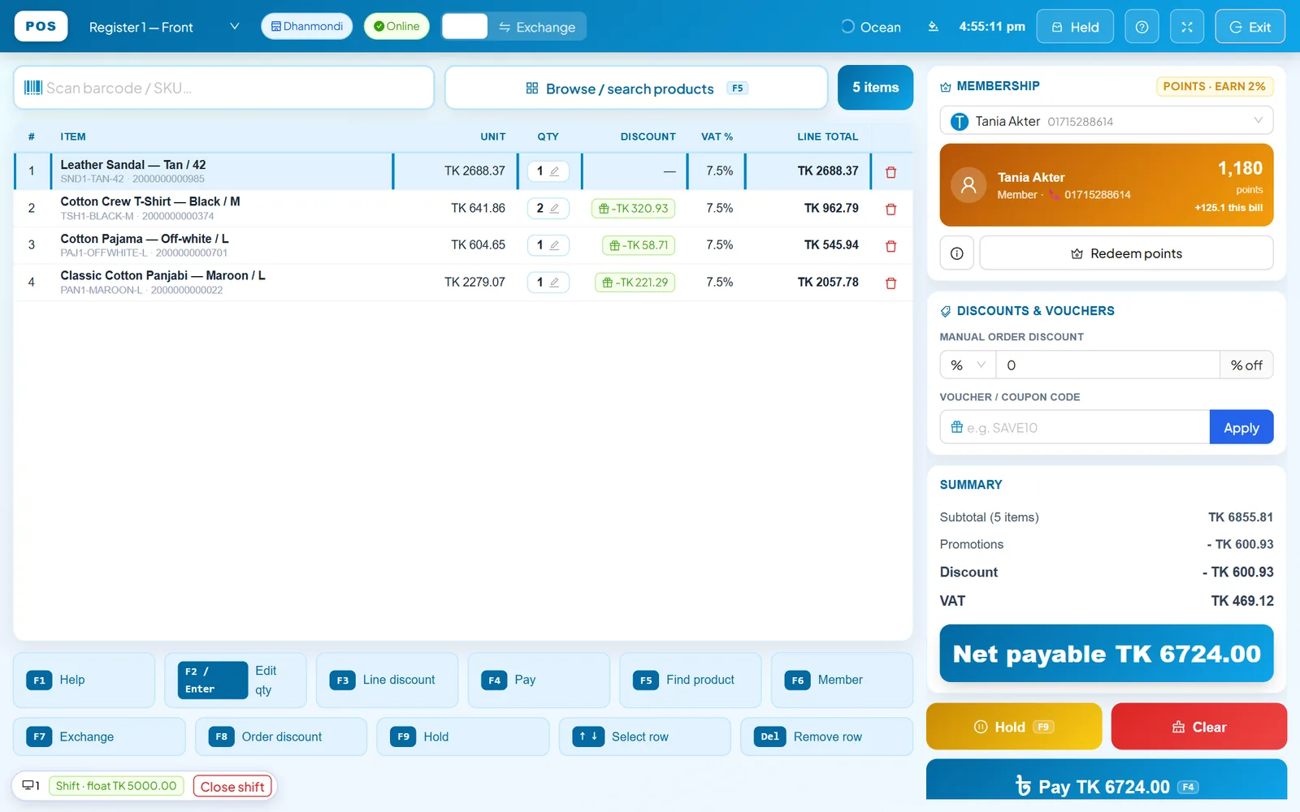Open the Ocean theme selector
The width and height of the screenshot is (1300, 812).
point(871,27)
